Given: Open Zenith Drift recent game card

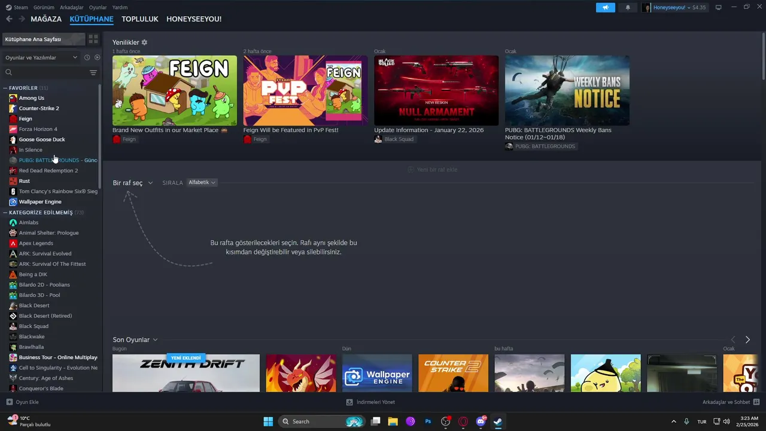Looking at the screenshot, I should pyautogui.click(x=186, y=374).
